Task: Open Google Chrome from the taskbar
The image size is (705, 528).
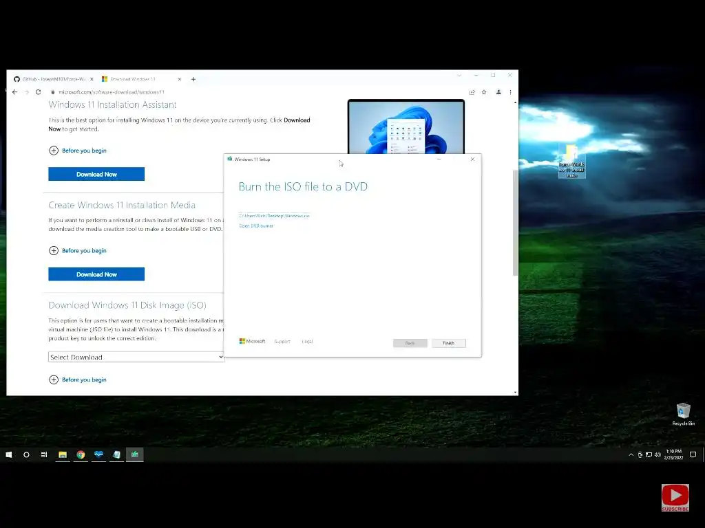Action: coord(81,454)
